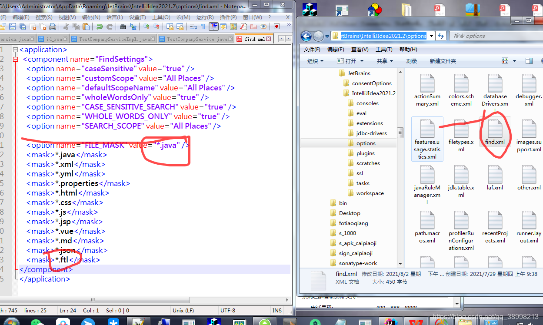The width and height of the screenshot is (543, 325).
Task: Open Find via the binoculars icon
Action: point(123,27)
